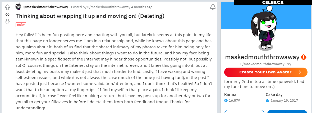Click the nsfw tag under the title
This screenshot has height=113, width=312.
point(21,25)
